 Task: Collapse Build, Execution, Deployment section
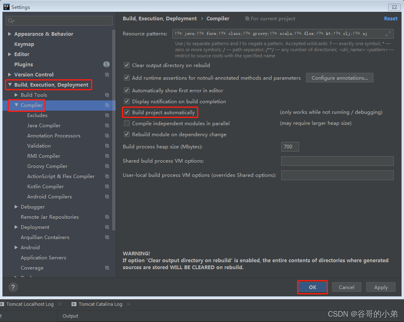tap(10, 85)
